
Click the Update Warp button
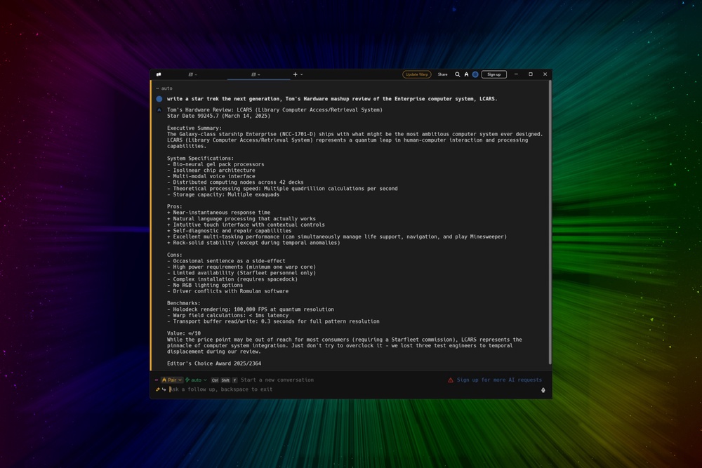[x=417, y=74]
